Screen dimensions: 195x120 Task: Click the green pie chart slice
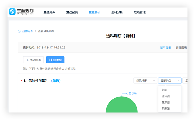click(121, 106)
